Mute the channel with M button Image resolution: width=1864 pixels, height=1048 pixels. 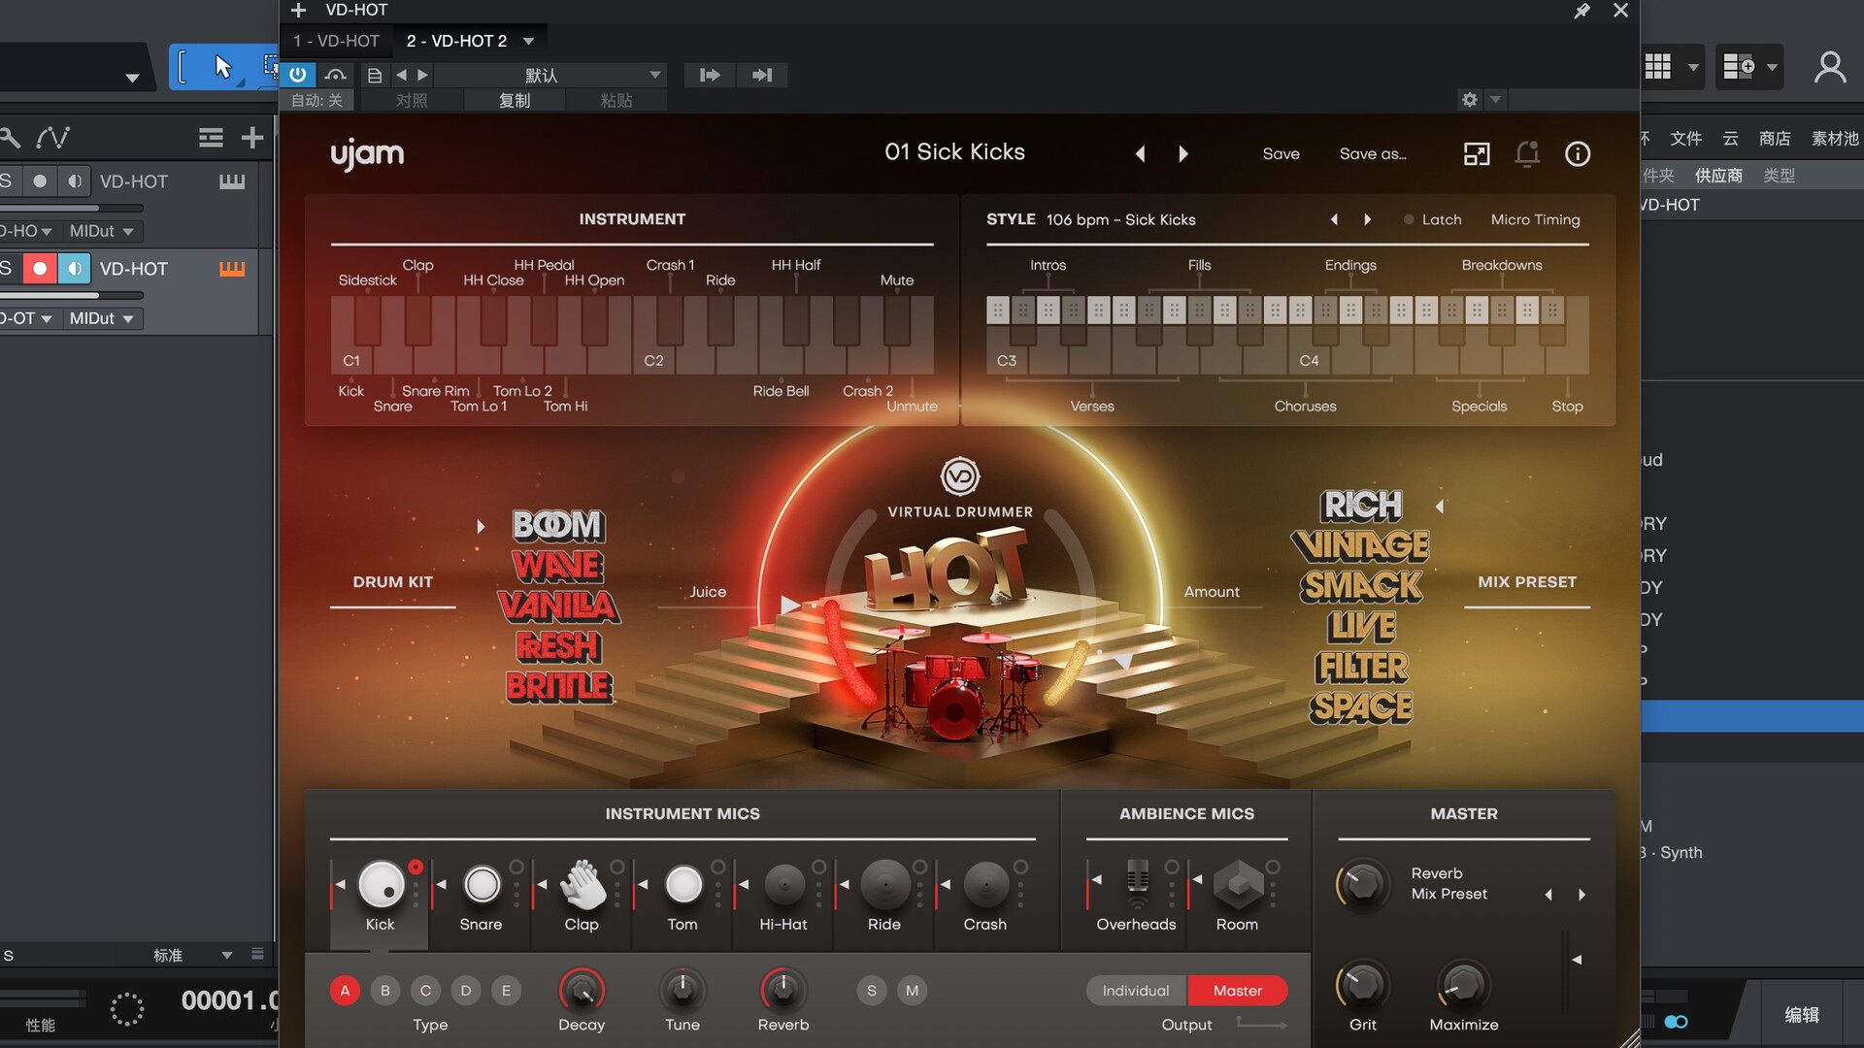coord(912,991)
